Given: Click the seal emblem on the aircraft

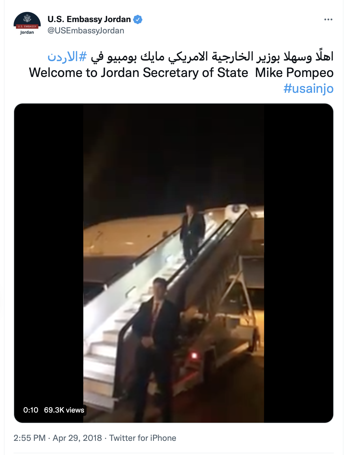Looking at the screenshot, I should (236, 209).
